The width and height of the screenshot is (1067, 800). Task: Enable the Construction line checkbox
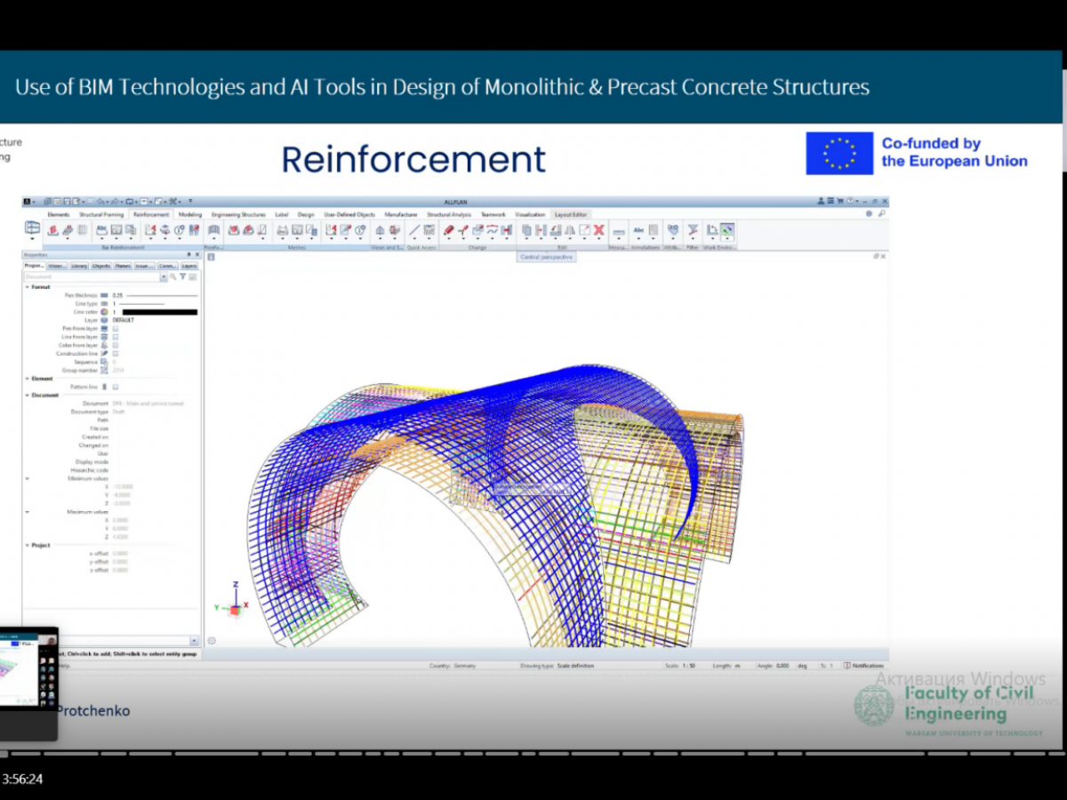click(x=116, y=354)
